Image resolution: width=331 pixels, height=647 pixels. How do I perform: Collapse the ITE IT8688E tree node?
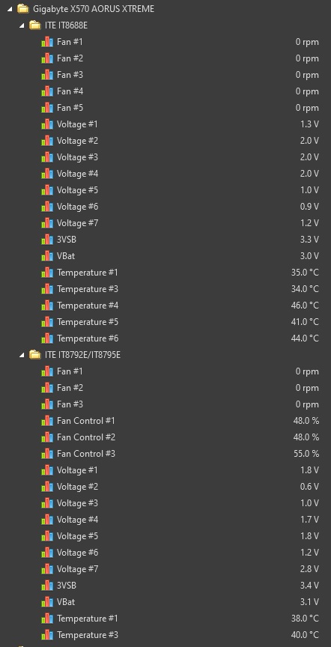tap(22, 25)
